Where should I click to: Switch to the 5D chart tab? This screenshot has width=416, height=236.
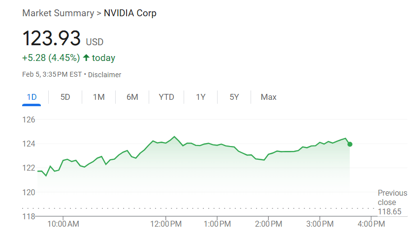tap(65, 97)
